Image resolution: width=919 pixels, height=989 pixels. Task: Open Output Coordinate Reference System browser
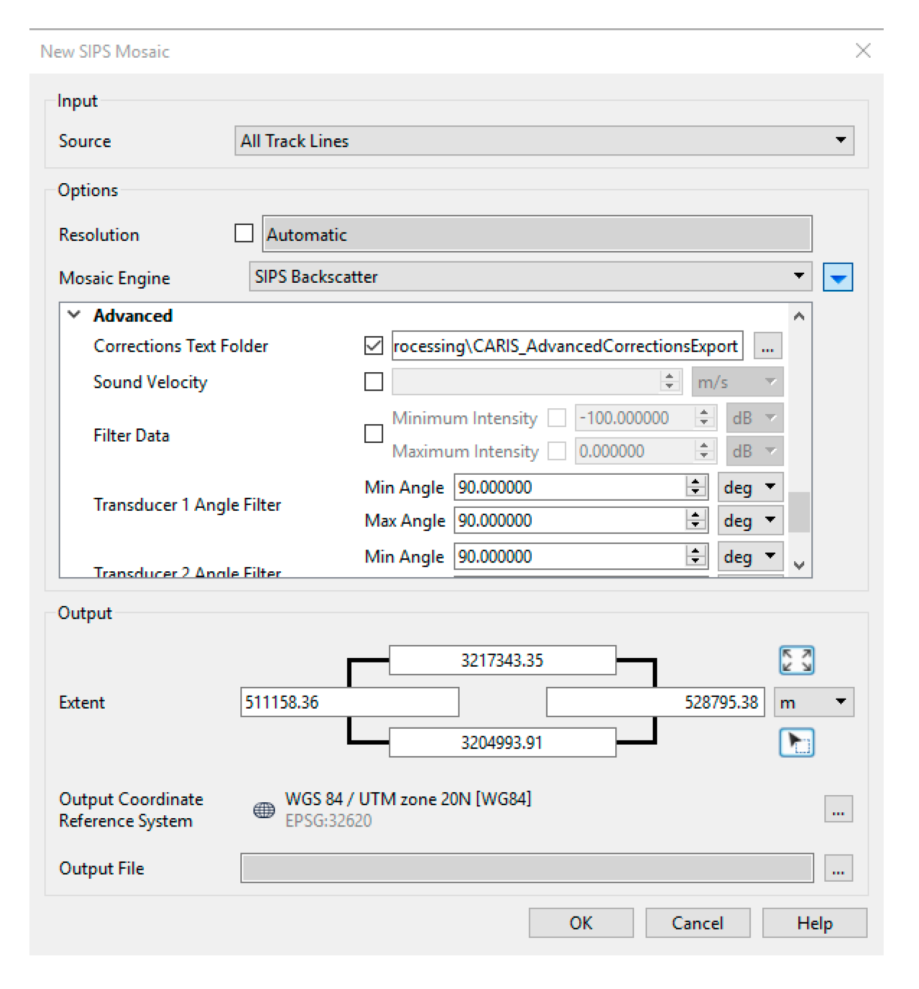(x=838, y=809)
